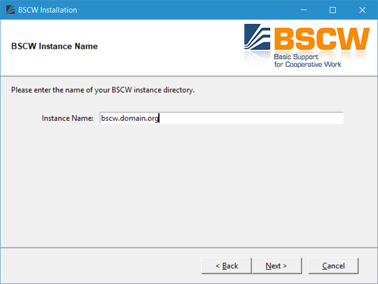The image size is (378, 284).
Task: Click the horizontal separator above the buttons
Action: coord(189,248)
